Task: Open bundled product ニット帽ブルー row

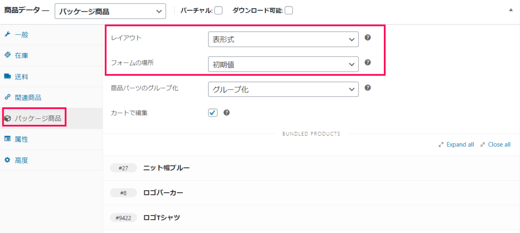Action: coord(167,168)
